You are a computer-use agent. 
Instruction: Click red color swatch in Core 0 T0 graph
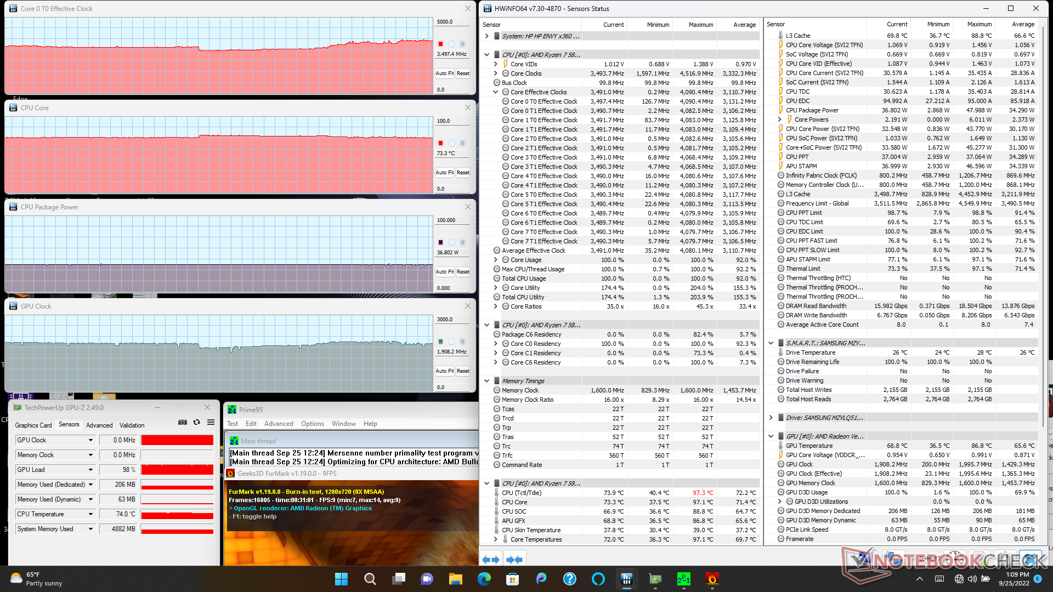click(x=440, y=44)
